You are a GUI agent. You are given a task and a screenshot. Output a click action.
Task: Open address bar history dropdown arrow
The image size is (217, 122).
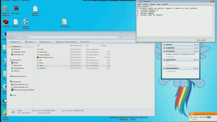tap(117, 37)
